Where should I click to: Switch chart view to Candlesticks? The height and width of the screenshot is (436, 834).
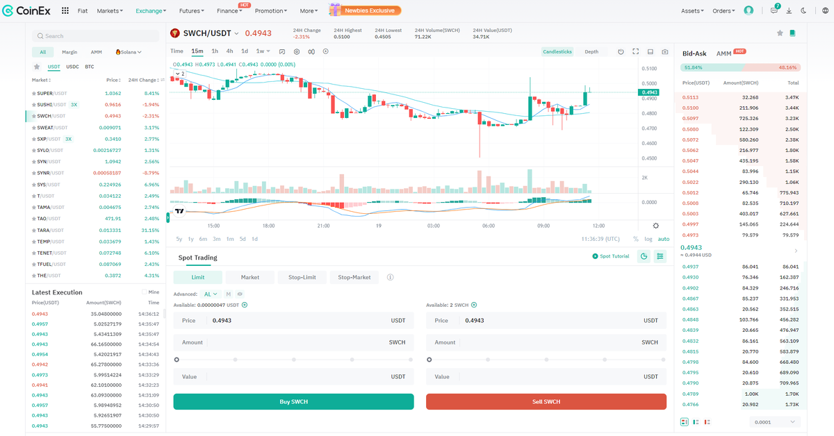pos(557,51)
